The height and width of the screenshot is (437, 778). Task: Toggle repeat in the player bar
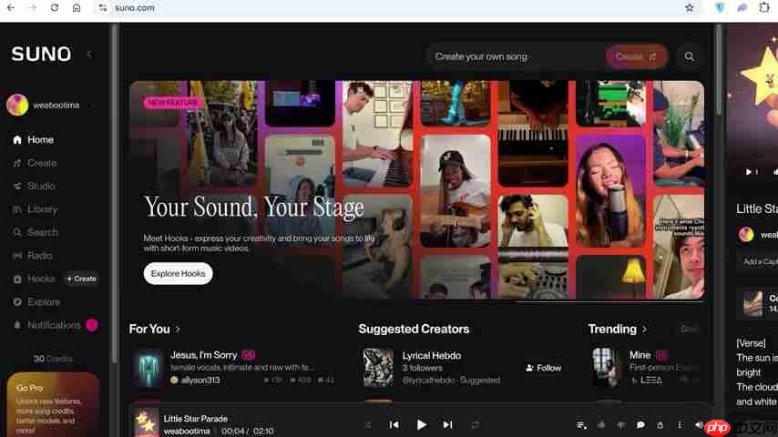pos(476,425)
